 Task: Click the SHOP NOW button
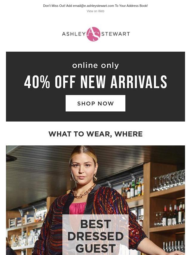(x=95, y=103)
